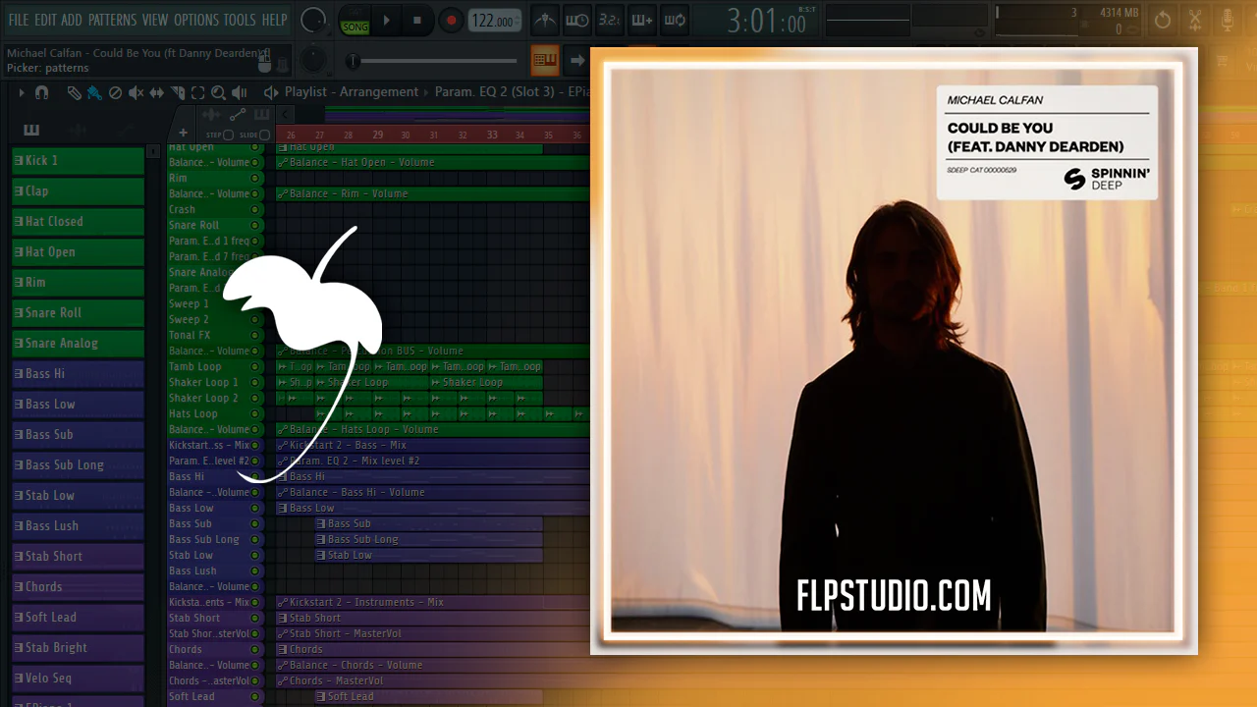Screen dimensions: 1257x707
Task: Open playlist options menu arrow
Action: 21,92
